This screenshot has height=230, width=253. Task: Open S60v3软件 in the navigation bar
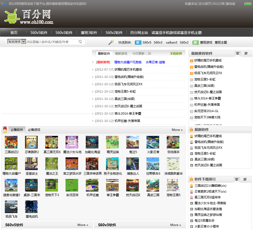point(64,33)
